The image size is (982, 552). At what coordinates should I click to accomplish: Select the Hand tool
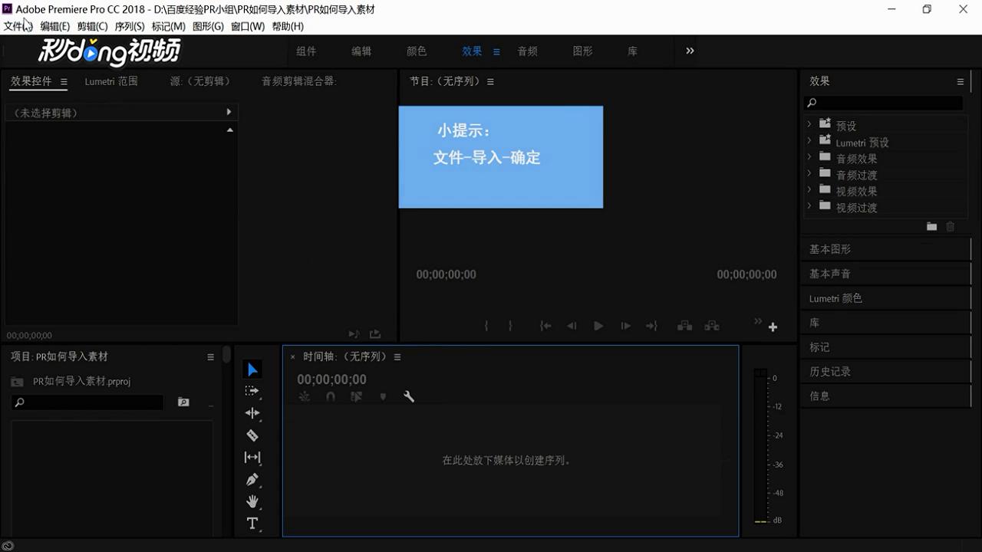tap(252, 501)
